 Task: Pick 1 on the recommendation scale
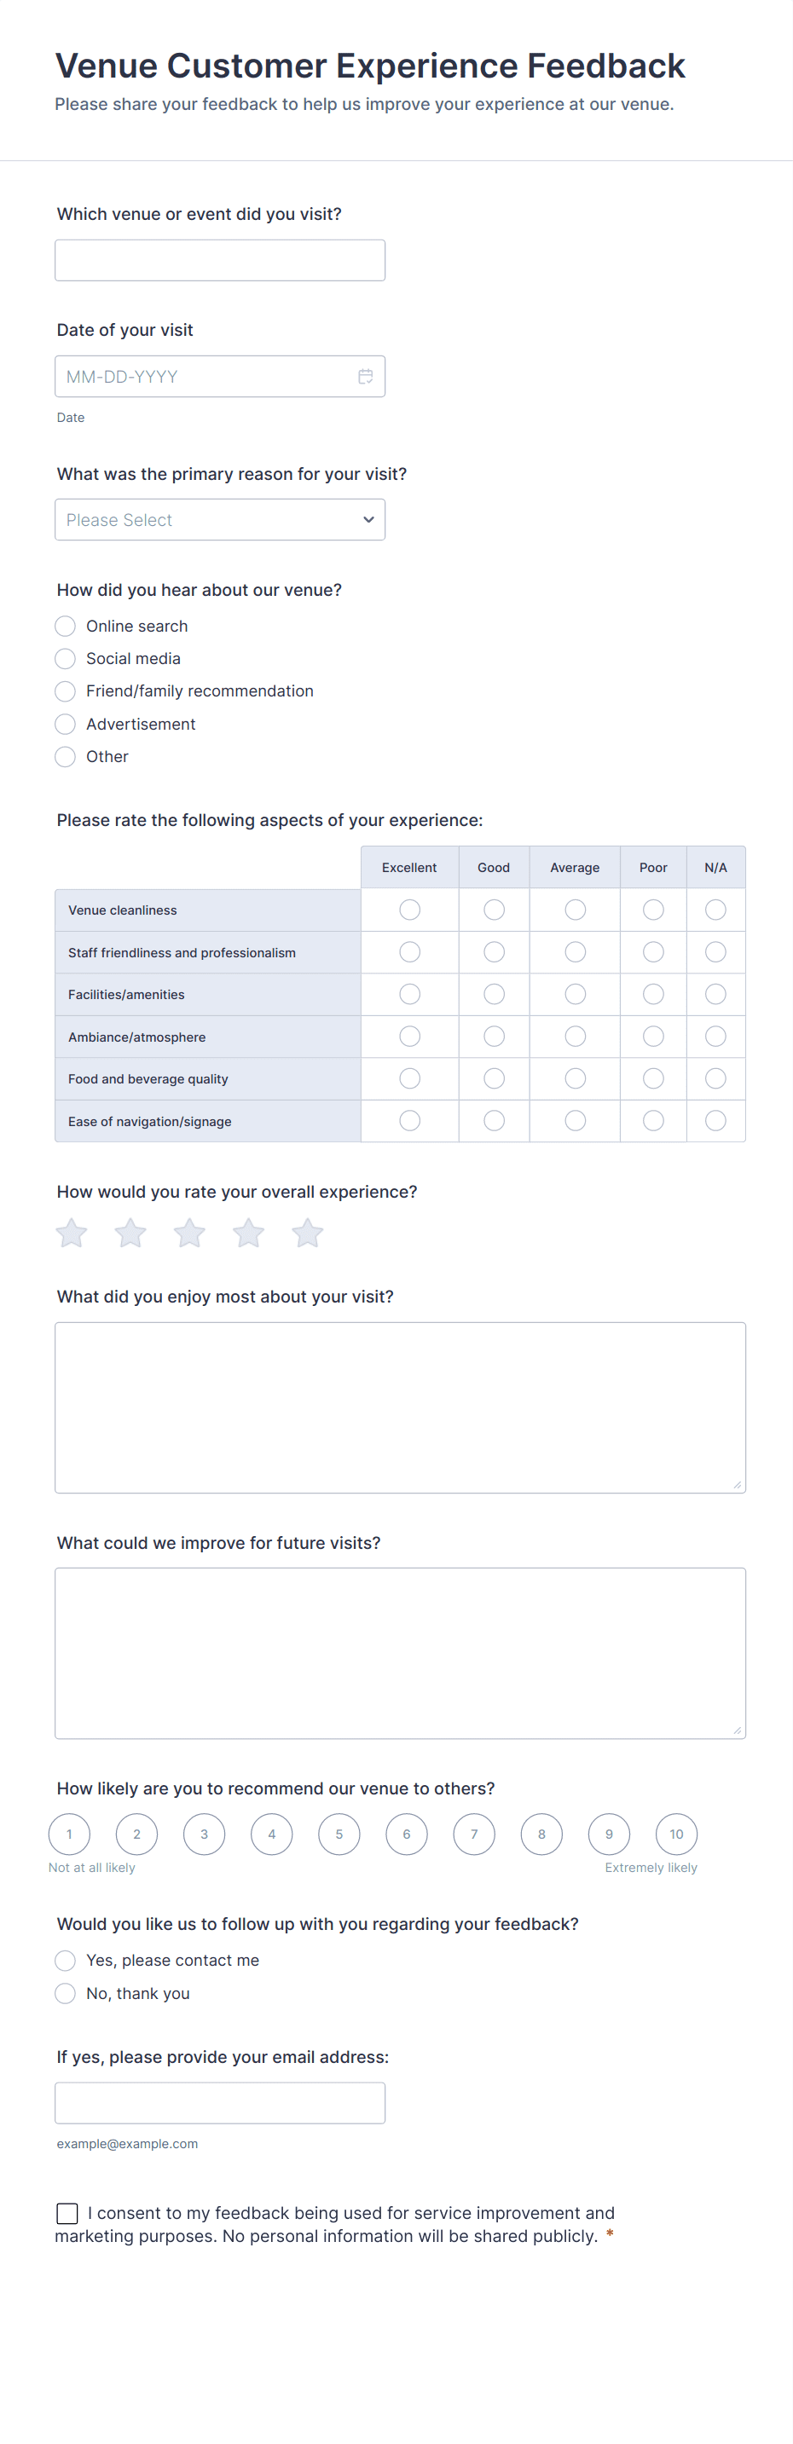69,1834
